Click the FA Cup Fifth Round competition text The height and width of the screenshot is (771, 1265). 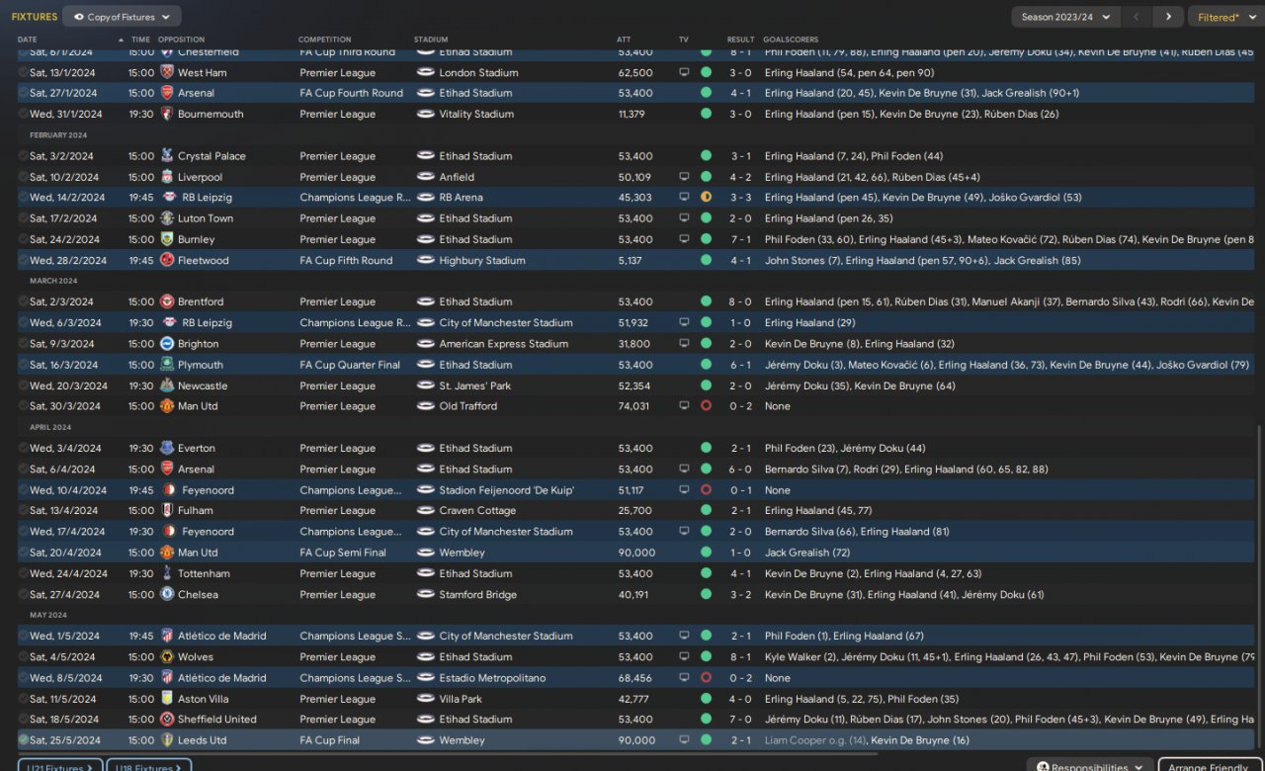[346, 260]
